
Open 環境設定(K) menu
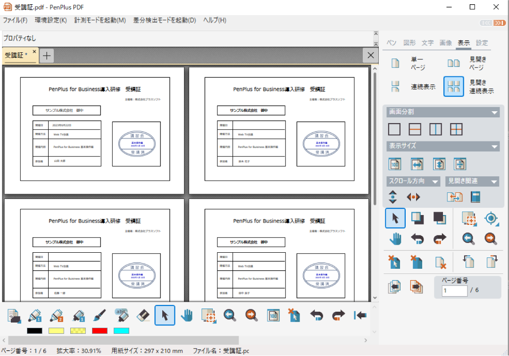[50, 20]
